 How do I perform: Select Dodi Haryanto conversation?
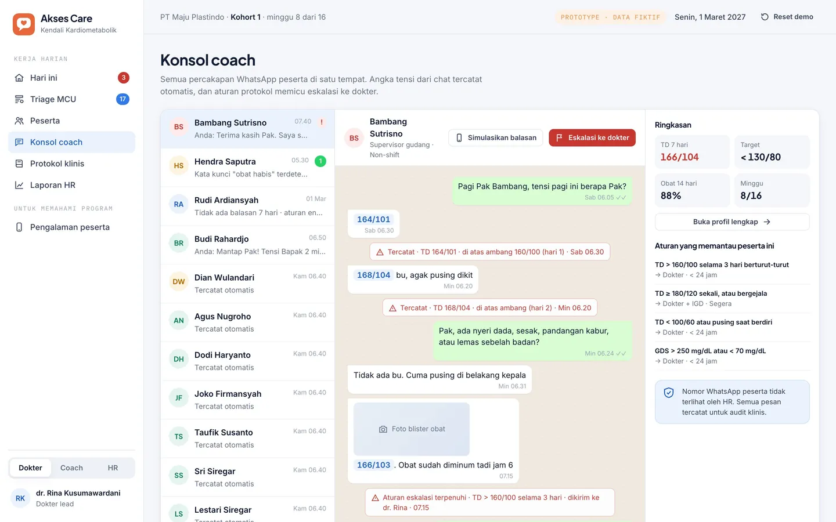coord(247,361)
